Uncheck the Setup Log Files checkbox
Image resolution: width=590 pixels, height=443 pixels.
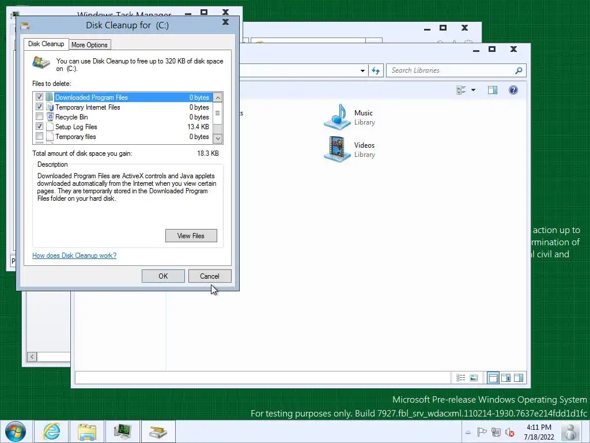pyautogui.click(x=39, y=126)
